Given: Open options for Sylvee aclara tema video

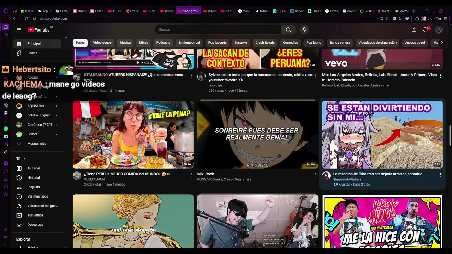Looking at the screenshot, I should pyautogui.click(x=316, y=75).
